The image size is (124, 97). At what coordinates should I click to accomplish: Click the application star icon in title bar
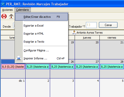tap(3, 4)
